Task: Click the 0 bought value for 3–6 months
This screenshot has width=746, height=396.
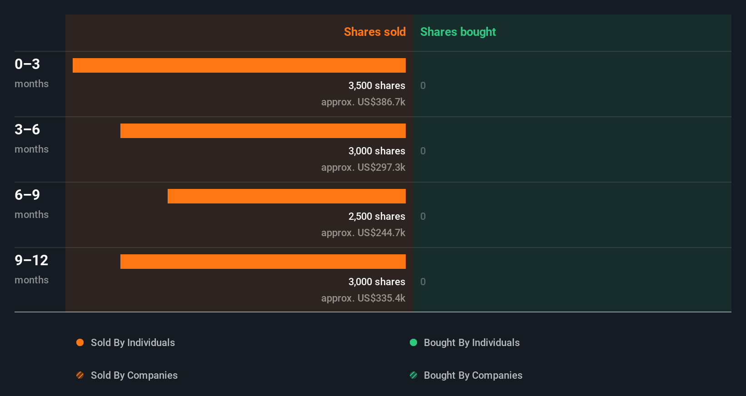Action: pos(423,151)
